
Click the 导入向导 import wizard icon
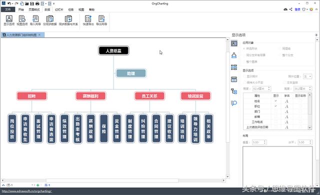[x=35, y=20]
